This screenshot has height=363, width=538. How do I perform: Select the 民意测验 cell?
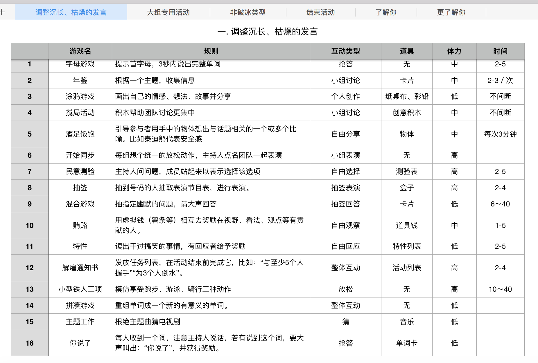coord(80,171)
